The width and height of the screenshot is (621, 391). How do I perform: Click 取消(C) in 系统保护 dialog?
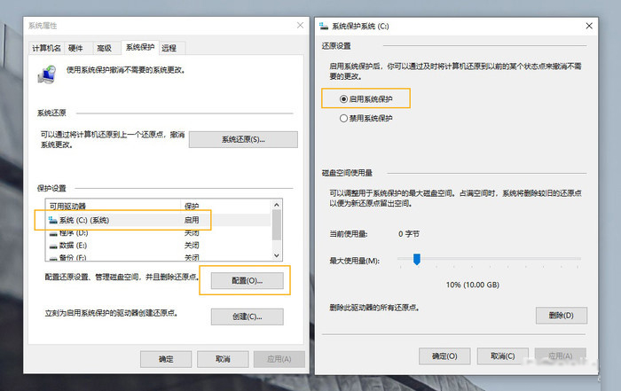[503, 356]
